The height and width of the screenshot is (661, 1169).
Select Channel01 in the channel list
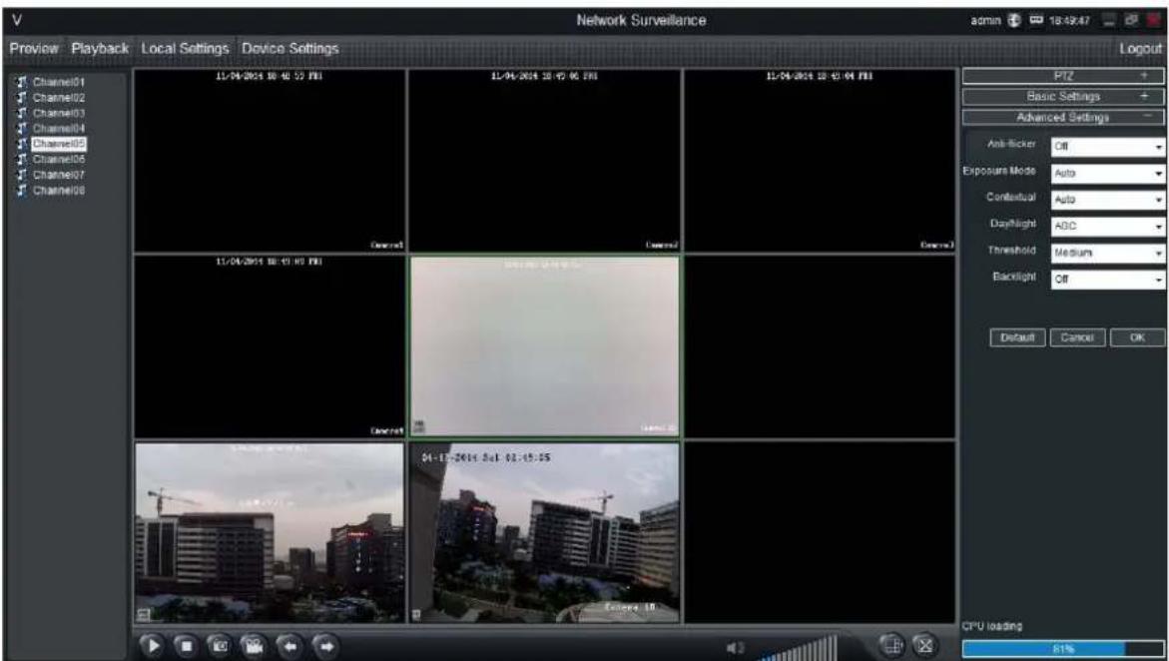59,82
